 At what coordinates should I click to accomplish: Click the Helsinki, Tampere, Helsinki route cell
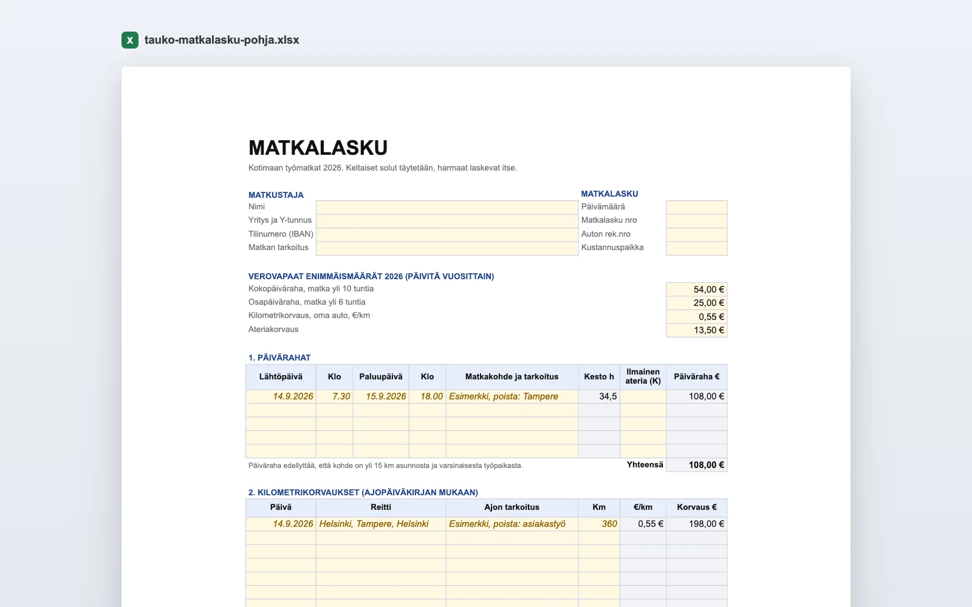click(381, 524)
